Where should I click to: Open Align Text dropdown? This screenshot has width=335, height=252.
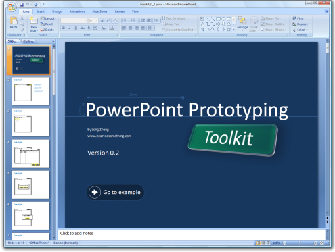(x=172, y=24)
